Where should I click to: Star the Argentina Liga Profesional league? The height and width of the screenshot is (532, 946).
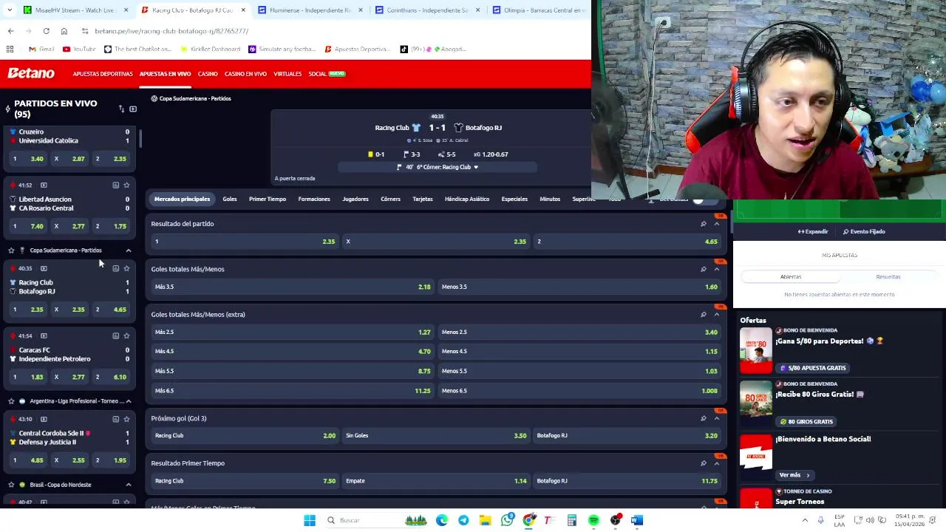(11, 401)
